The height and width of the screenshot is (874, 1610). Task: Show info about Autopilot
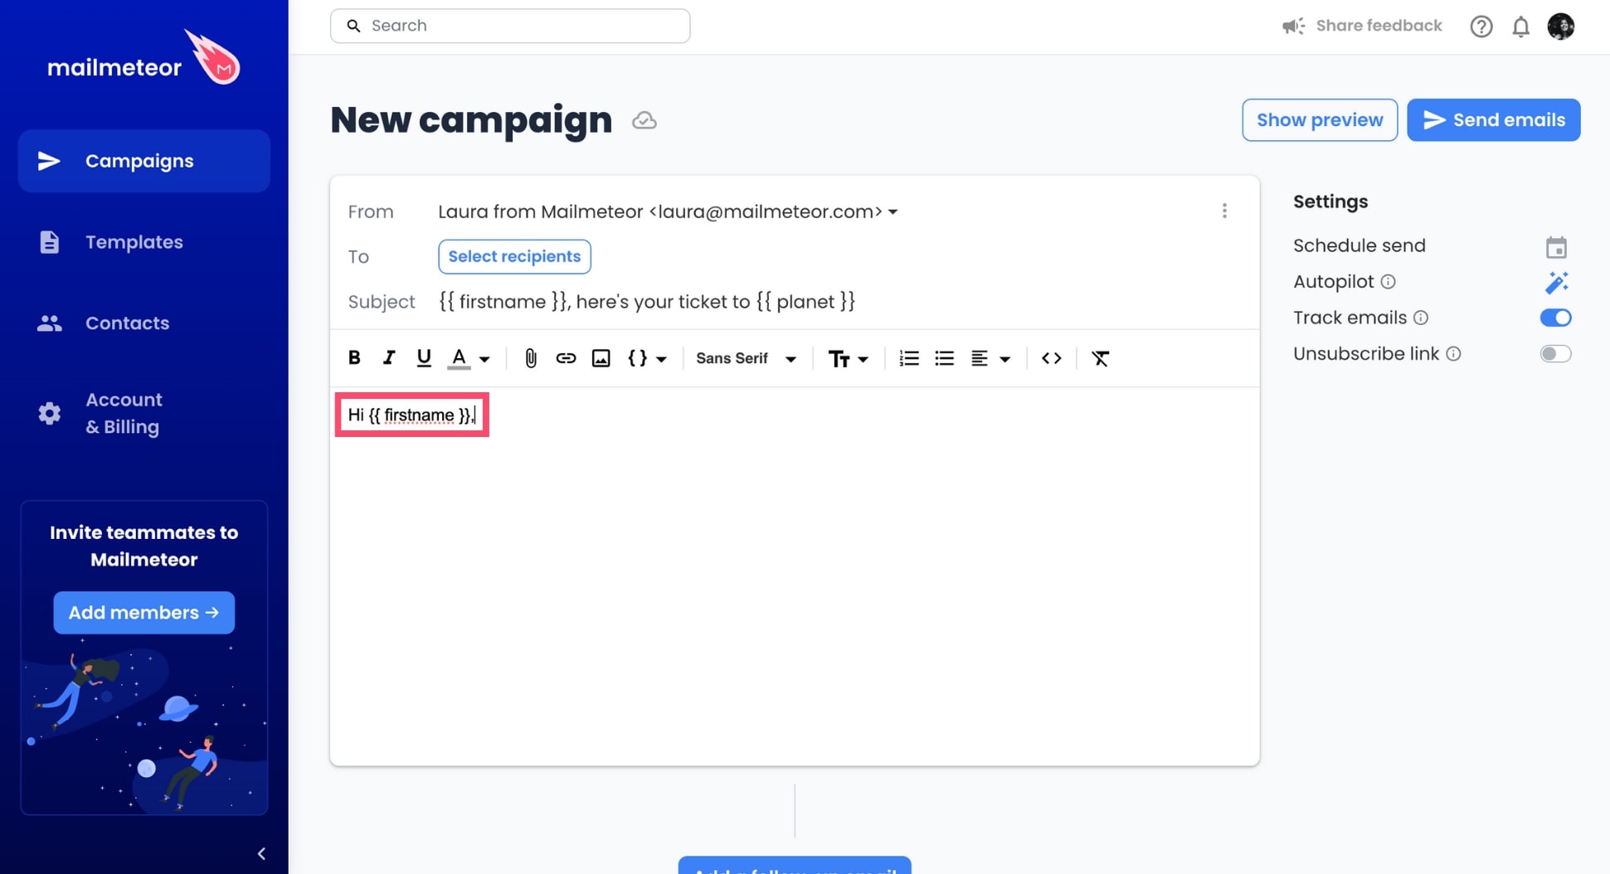pyautogui.click(x=1388, y=282)
